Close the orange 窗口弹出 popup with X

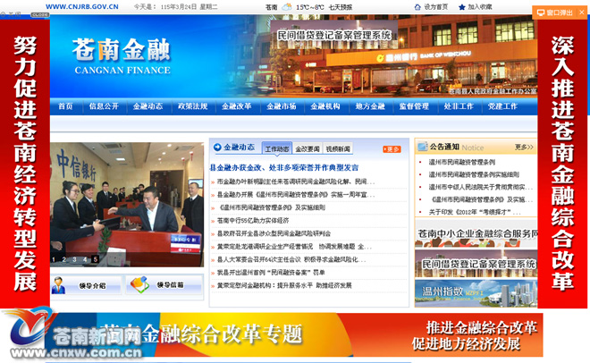(582, 13)
